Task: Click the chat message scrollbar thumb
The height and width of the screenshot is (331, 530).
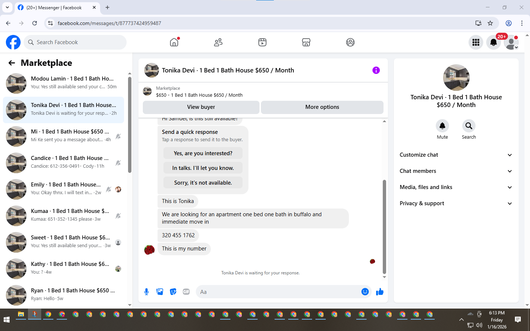Action: [x=384, y=227]
